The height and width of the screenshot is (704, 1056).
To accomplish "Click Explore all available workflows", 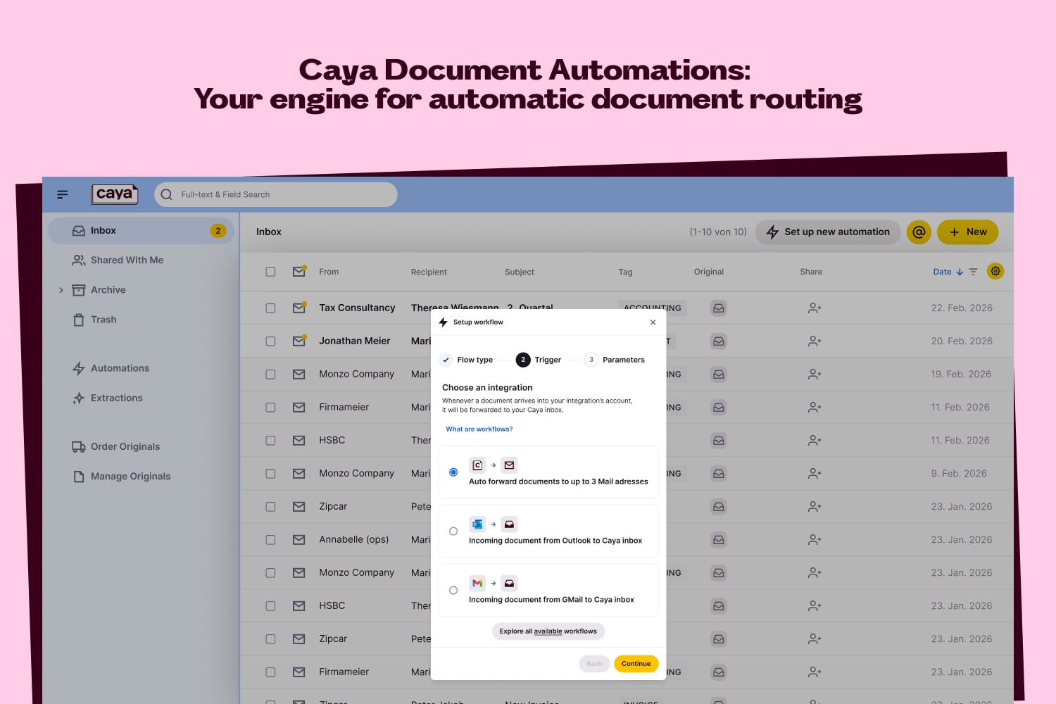I will [548, 631].
